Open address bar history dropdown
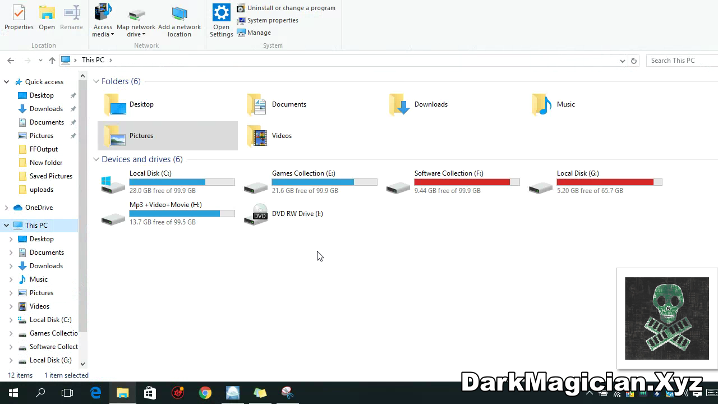This screenshot has width=718, height=404. [x=622, y=61]
